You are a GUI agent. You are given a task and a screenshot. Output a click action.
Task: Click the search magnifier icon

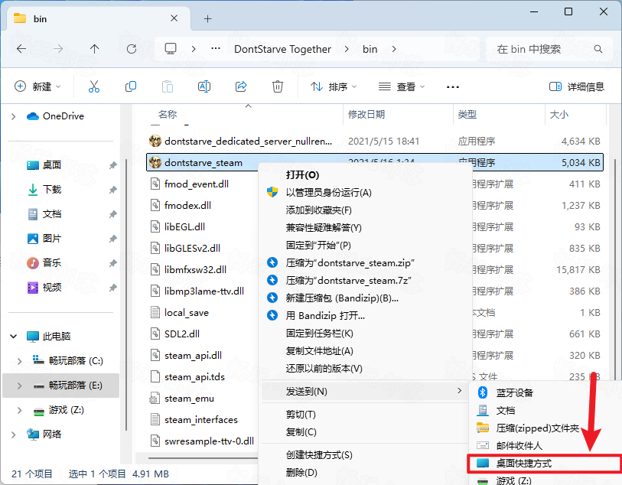point(598,49)
